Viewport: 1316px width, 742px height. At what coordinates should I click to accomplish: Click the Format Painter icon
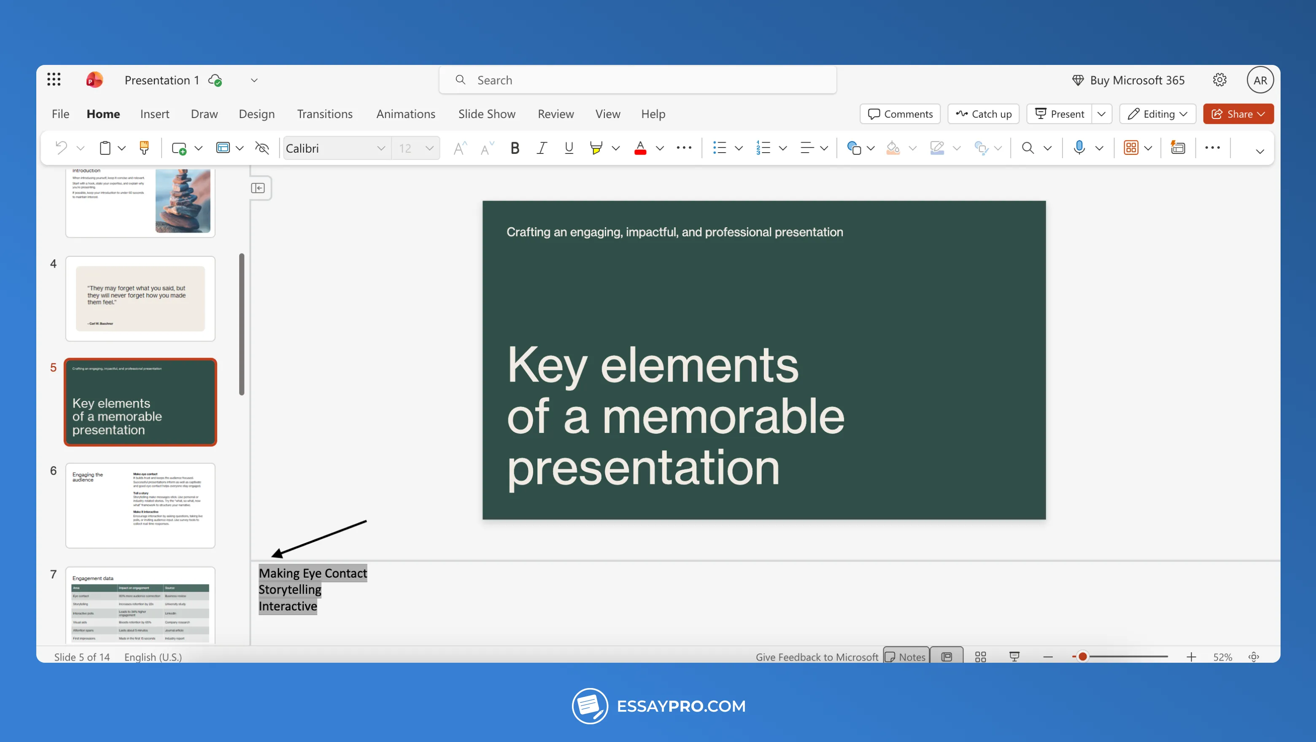pos(144,148)
